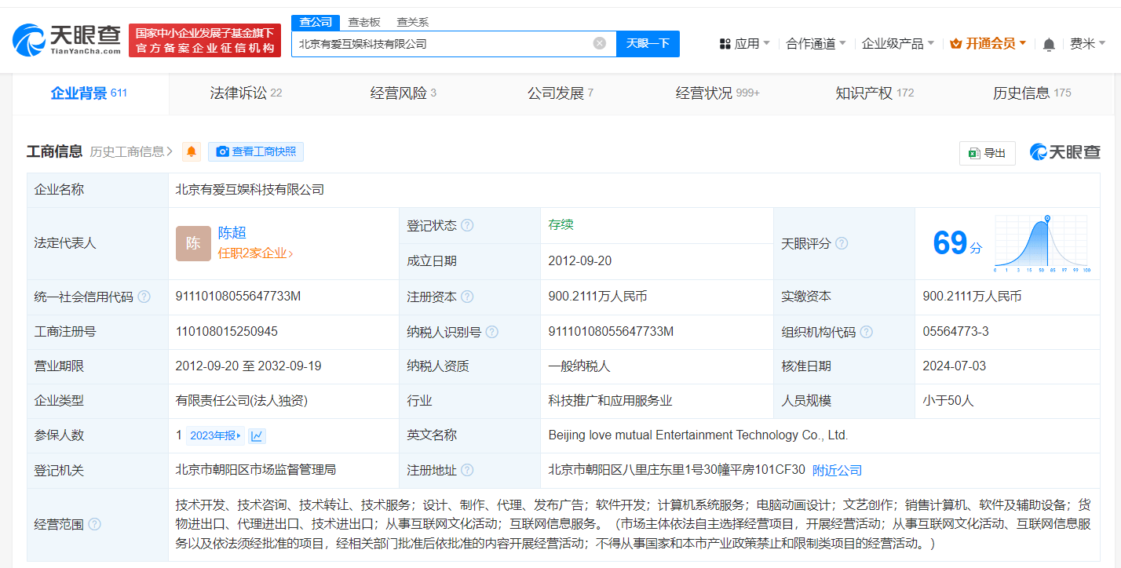Click 小于50人 staff size value

948,401
